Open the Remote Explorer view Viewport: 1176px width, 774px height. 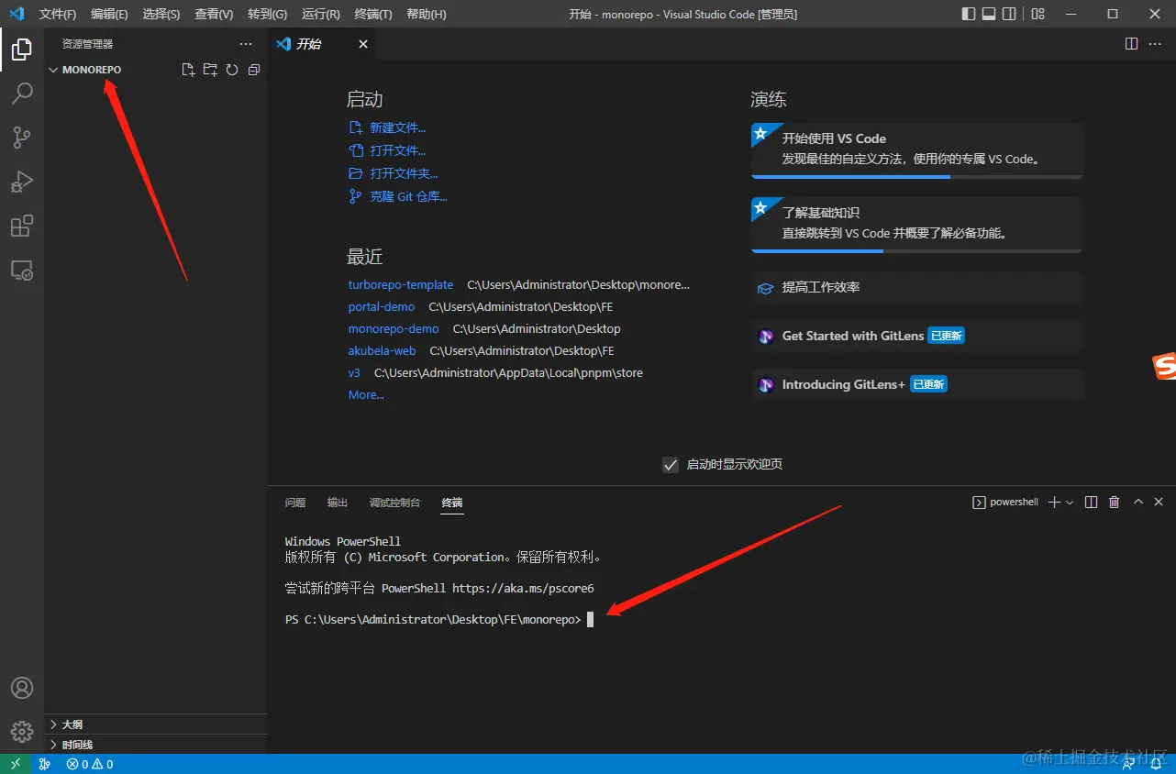(x=23, y=270)
